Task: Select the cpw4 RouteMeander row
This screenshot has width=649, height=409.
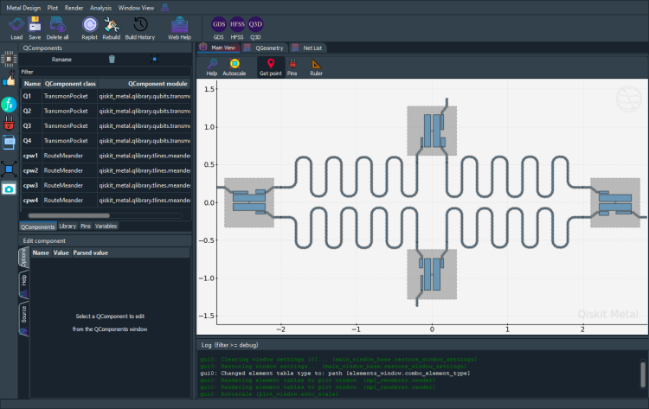Action: (106, 200)
